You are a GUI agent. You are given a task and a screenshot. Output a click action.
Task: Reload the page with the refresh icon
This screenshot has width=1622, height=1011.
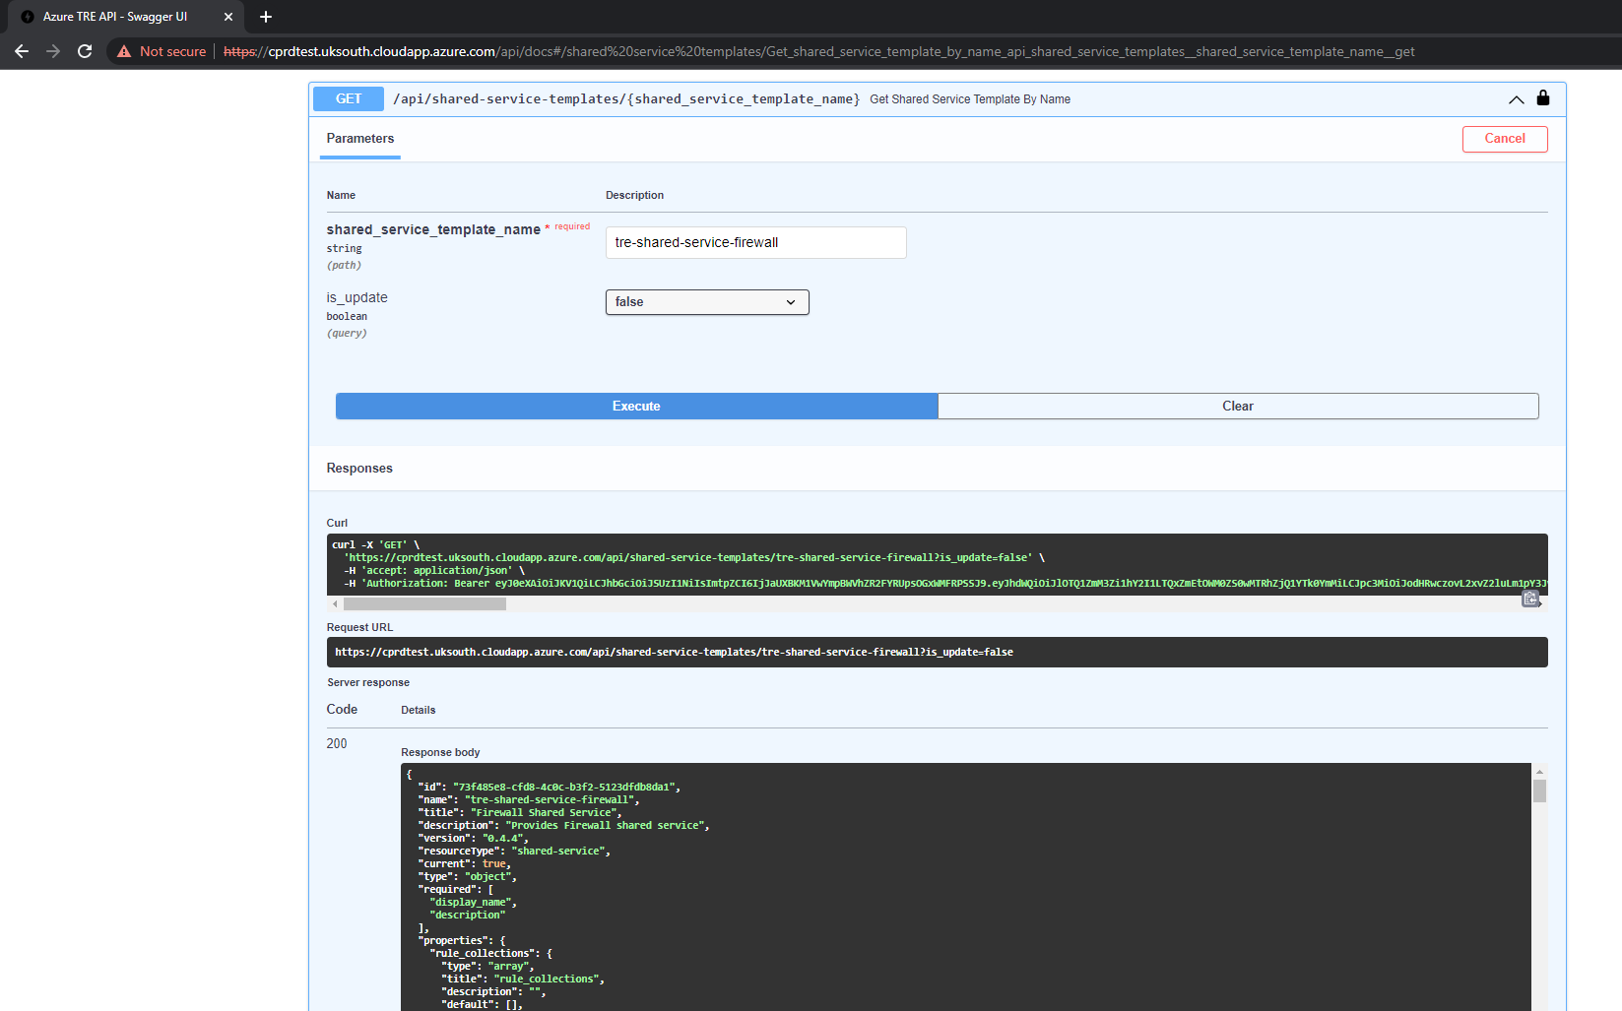click(85, 51)
